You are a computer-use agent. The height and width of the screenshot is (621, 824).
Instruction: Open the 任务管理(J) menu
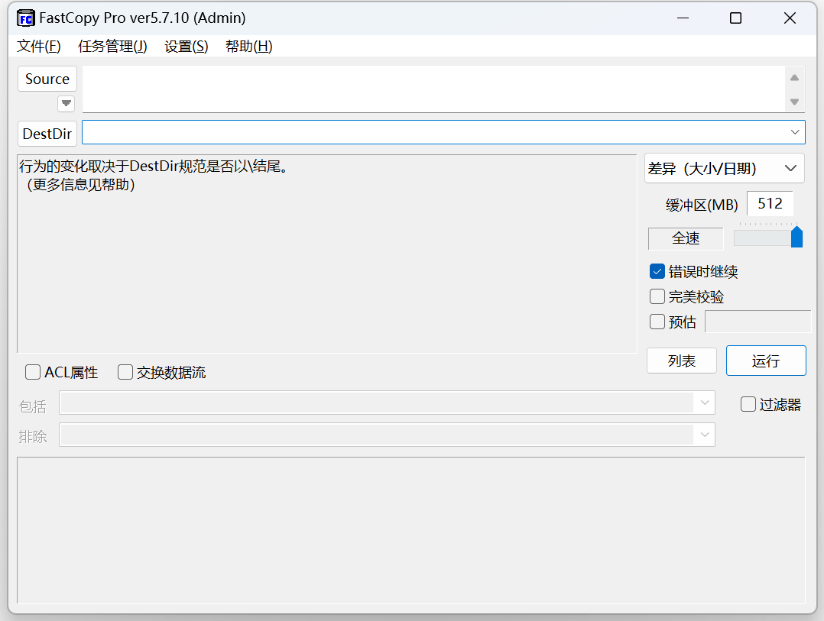(112, 46)
